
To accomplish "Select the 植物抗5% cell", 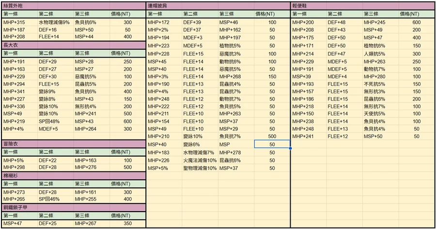I will pyautogui.click(x=236, y=46).
